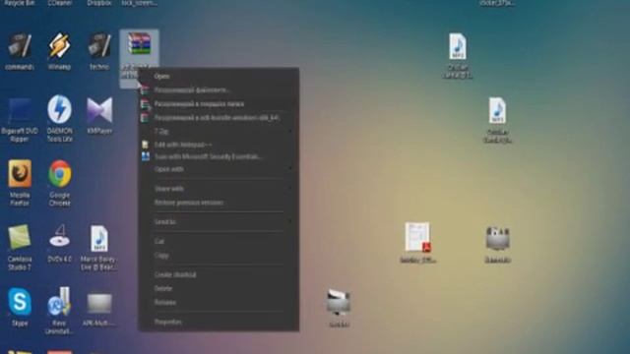Choose Scan with Microsoft Security Essentials

(219, 156)
